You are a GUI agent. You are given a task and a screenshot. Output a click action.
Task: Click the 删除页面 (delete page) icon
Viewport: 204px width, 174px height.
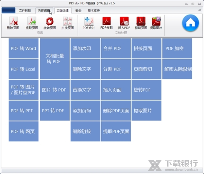[13, 23]
